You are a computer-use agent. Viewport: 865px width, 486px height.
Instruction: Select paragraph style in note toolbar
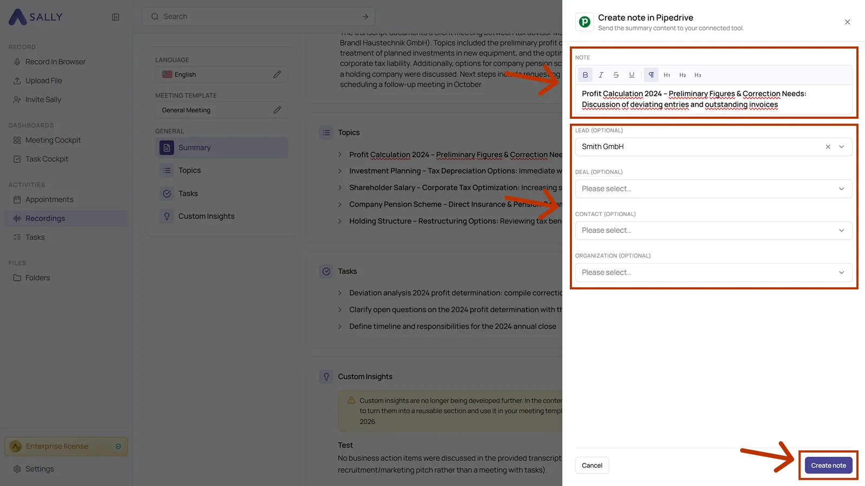[651, 75]
